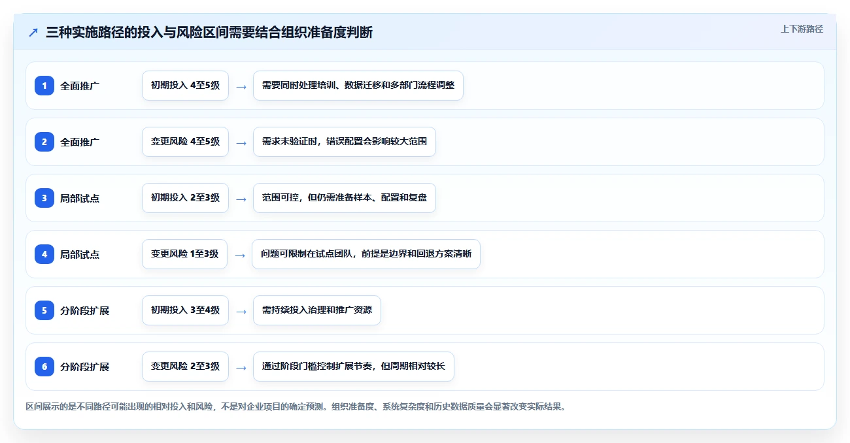
Task: Select the number 1 badge
Action: point(44,86)
